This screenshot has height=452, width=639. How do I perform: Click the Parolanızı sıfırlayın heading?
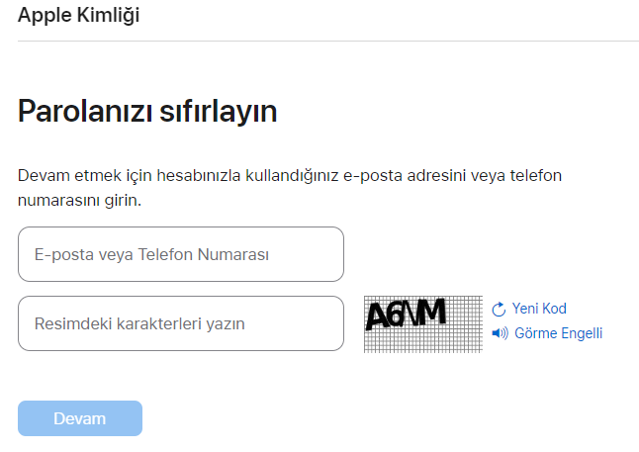pos(147,111)
